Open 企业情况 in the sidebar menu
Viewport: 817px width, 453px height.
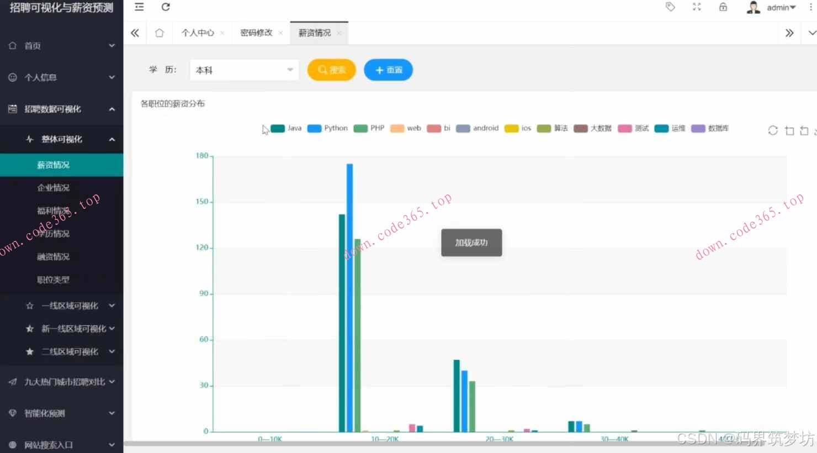coord(54,188)
